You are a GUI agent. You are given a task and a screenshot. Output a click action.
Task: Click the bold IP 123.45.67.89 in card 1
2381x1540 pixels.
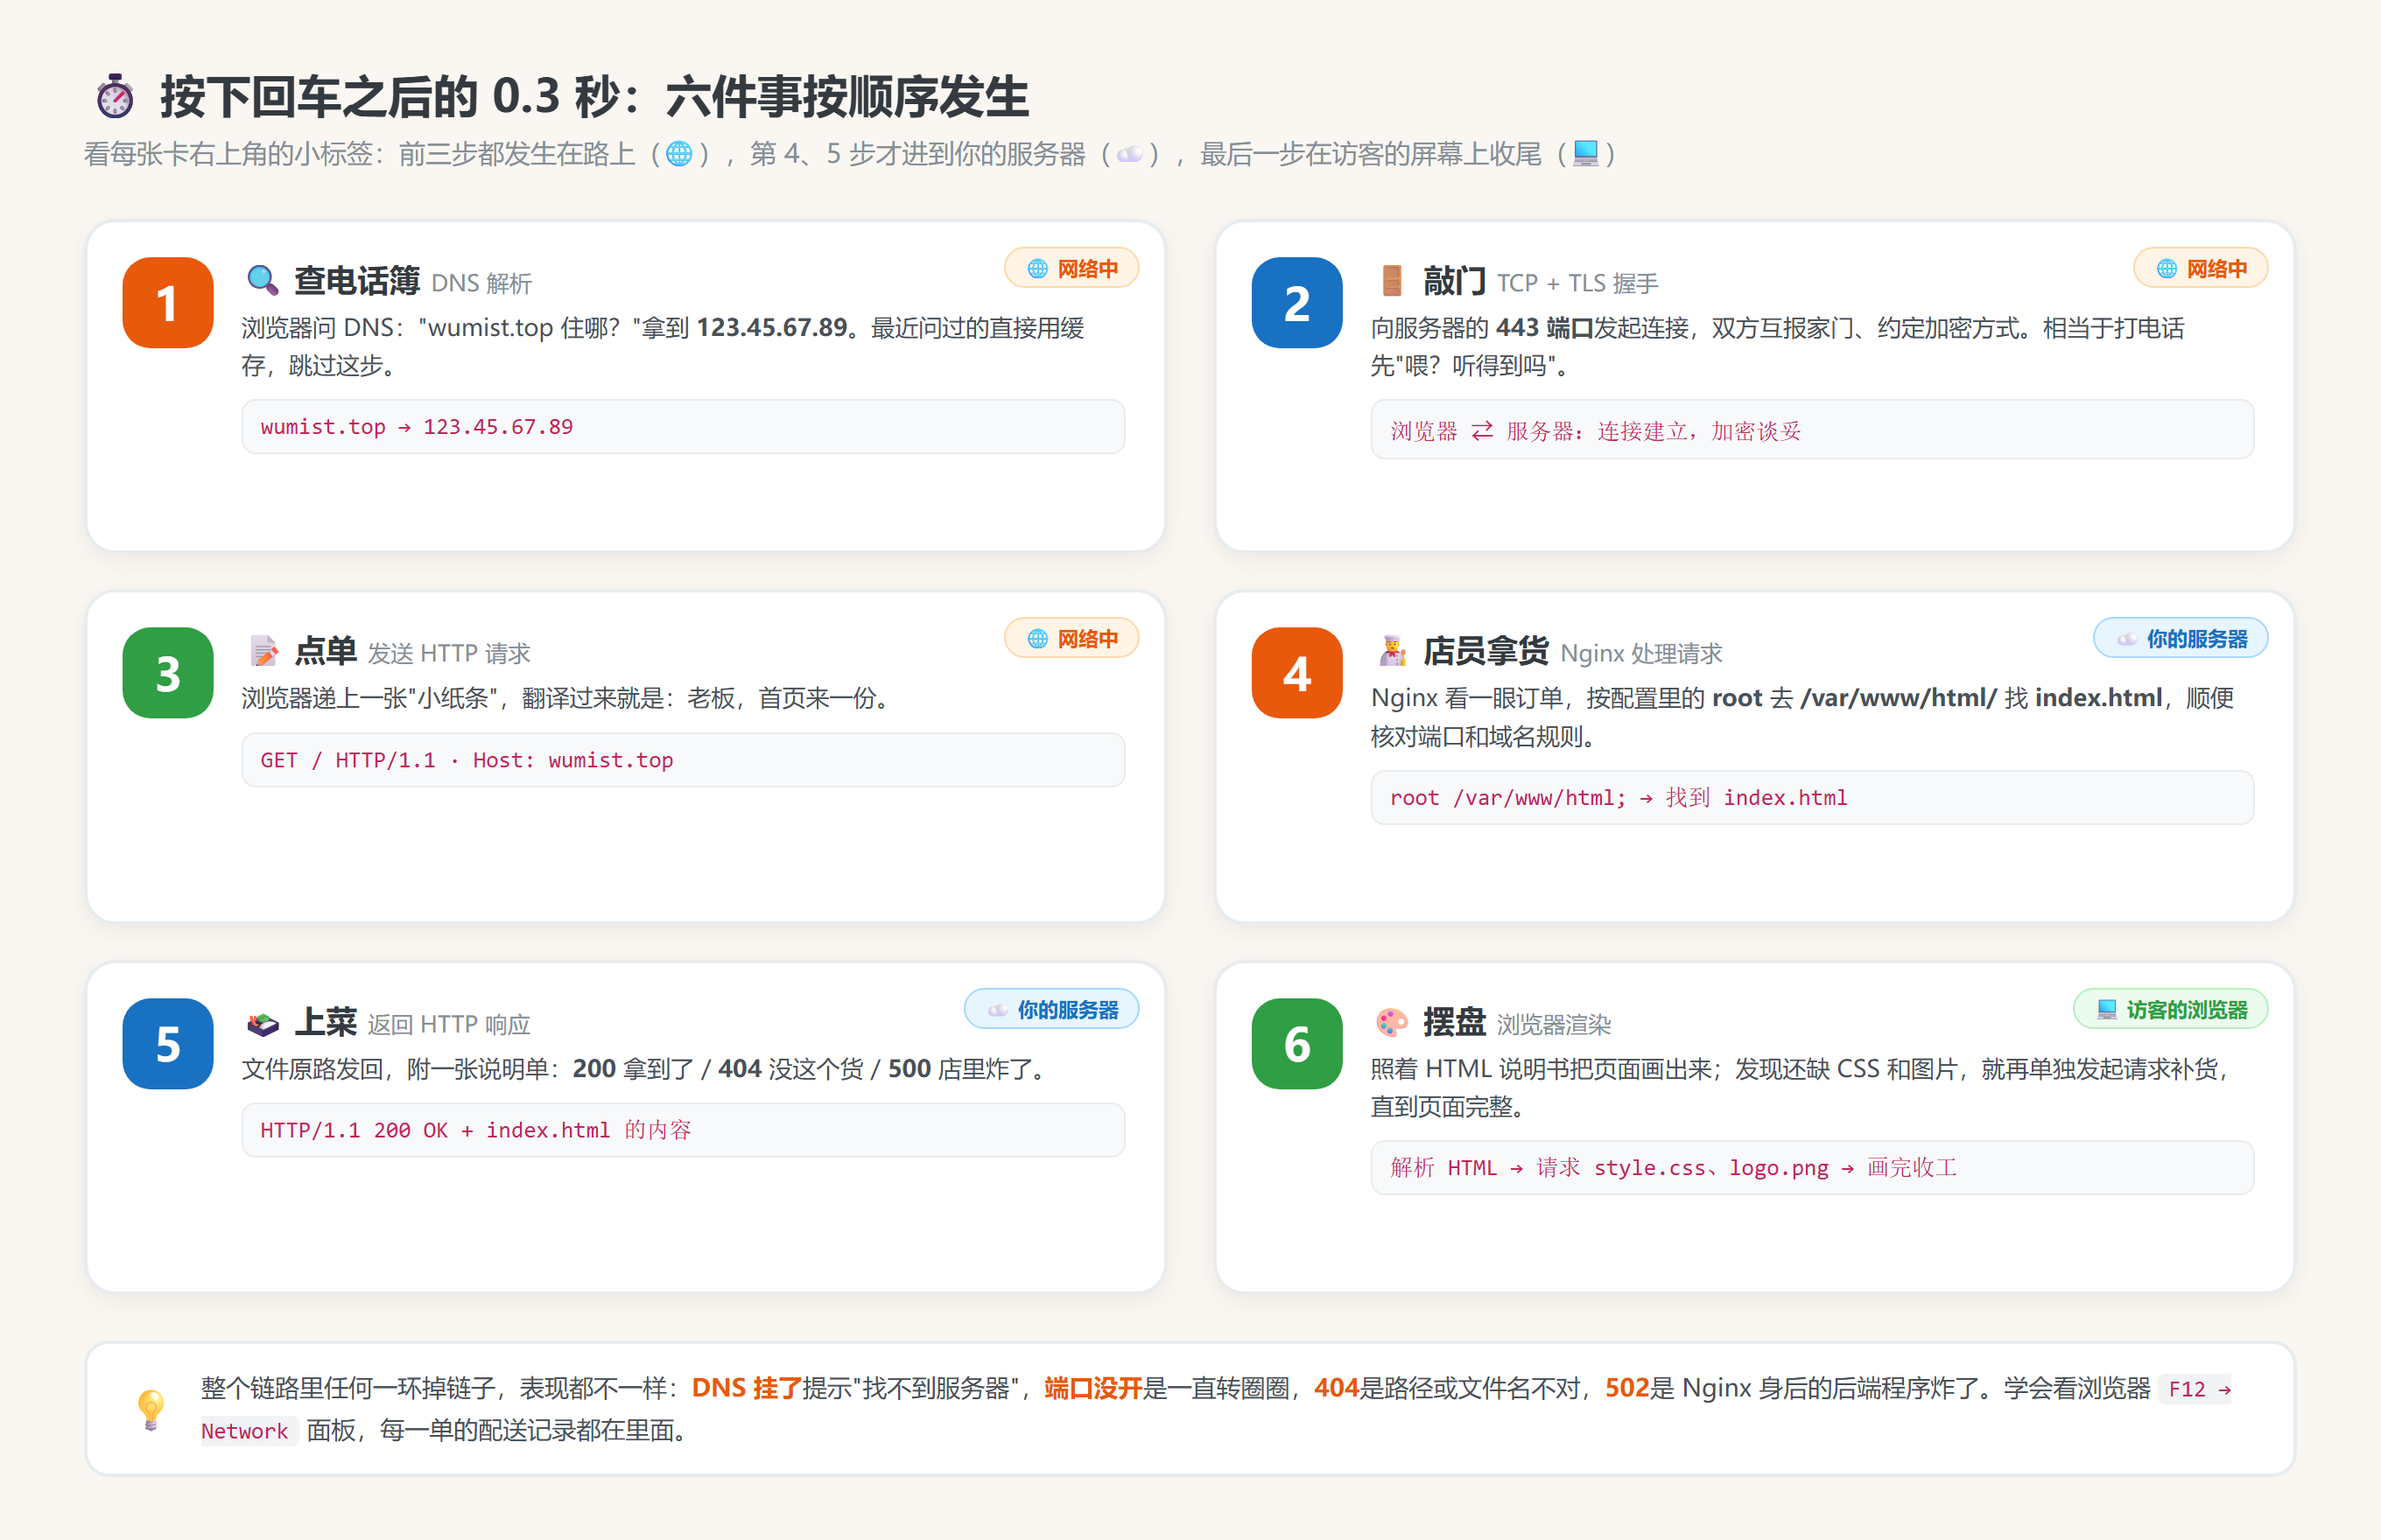772,328
